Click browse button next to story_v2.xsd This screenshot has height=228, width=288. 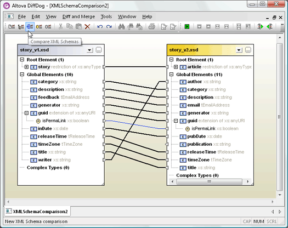tap(248, 50)
